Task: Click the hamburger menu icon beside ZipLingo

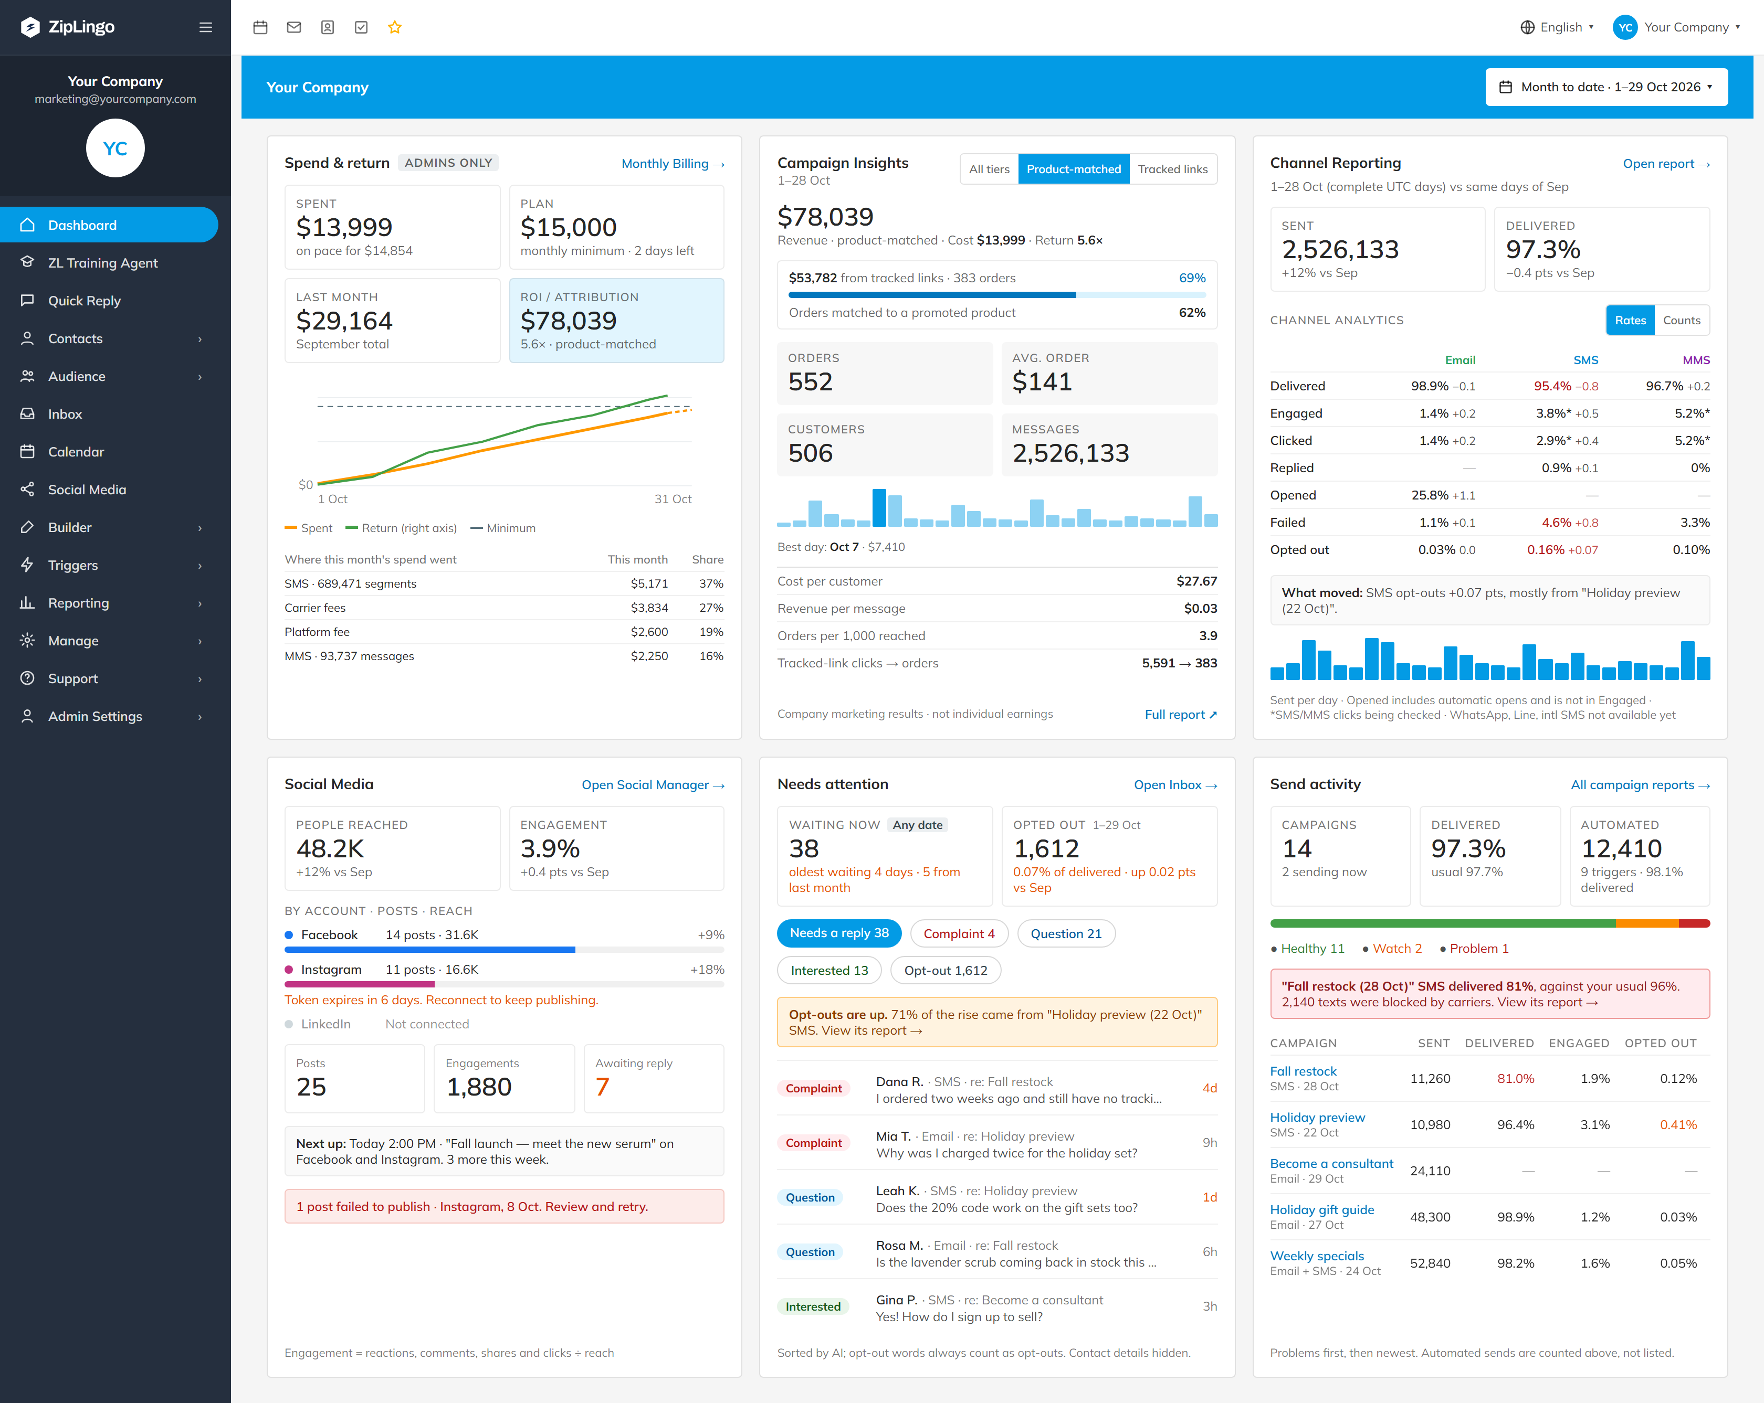Action: pos(205,27)
